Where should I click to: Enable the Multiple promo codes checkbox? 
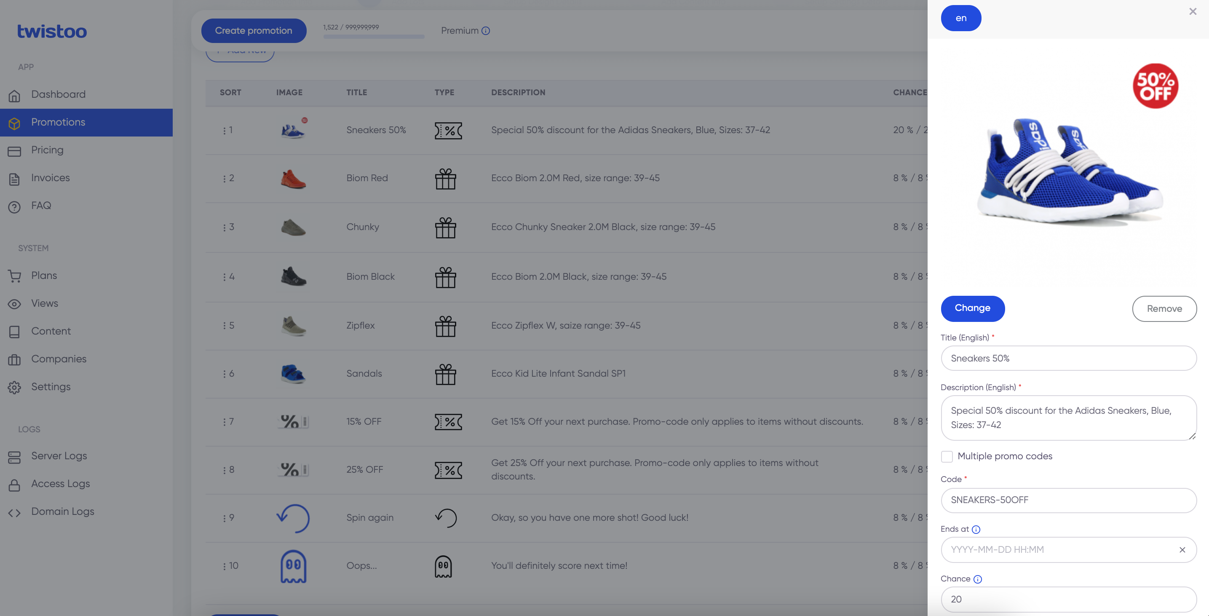947,456
